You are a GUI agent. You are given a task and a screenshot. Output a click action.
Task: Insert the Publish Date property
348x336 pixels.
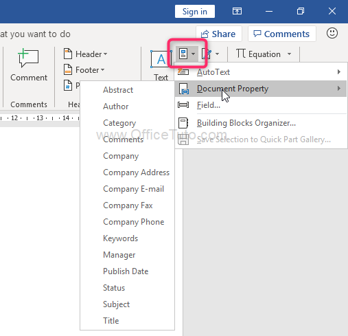[x=127, y=271]
